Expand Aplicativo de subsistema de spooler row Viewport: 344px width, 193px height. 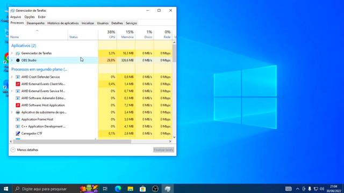click(12, 112)
